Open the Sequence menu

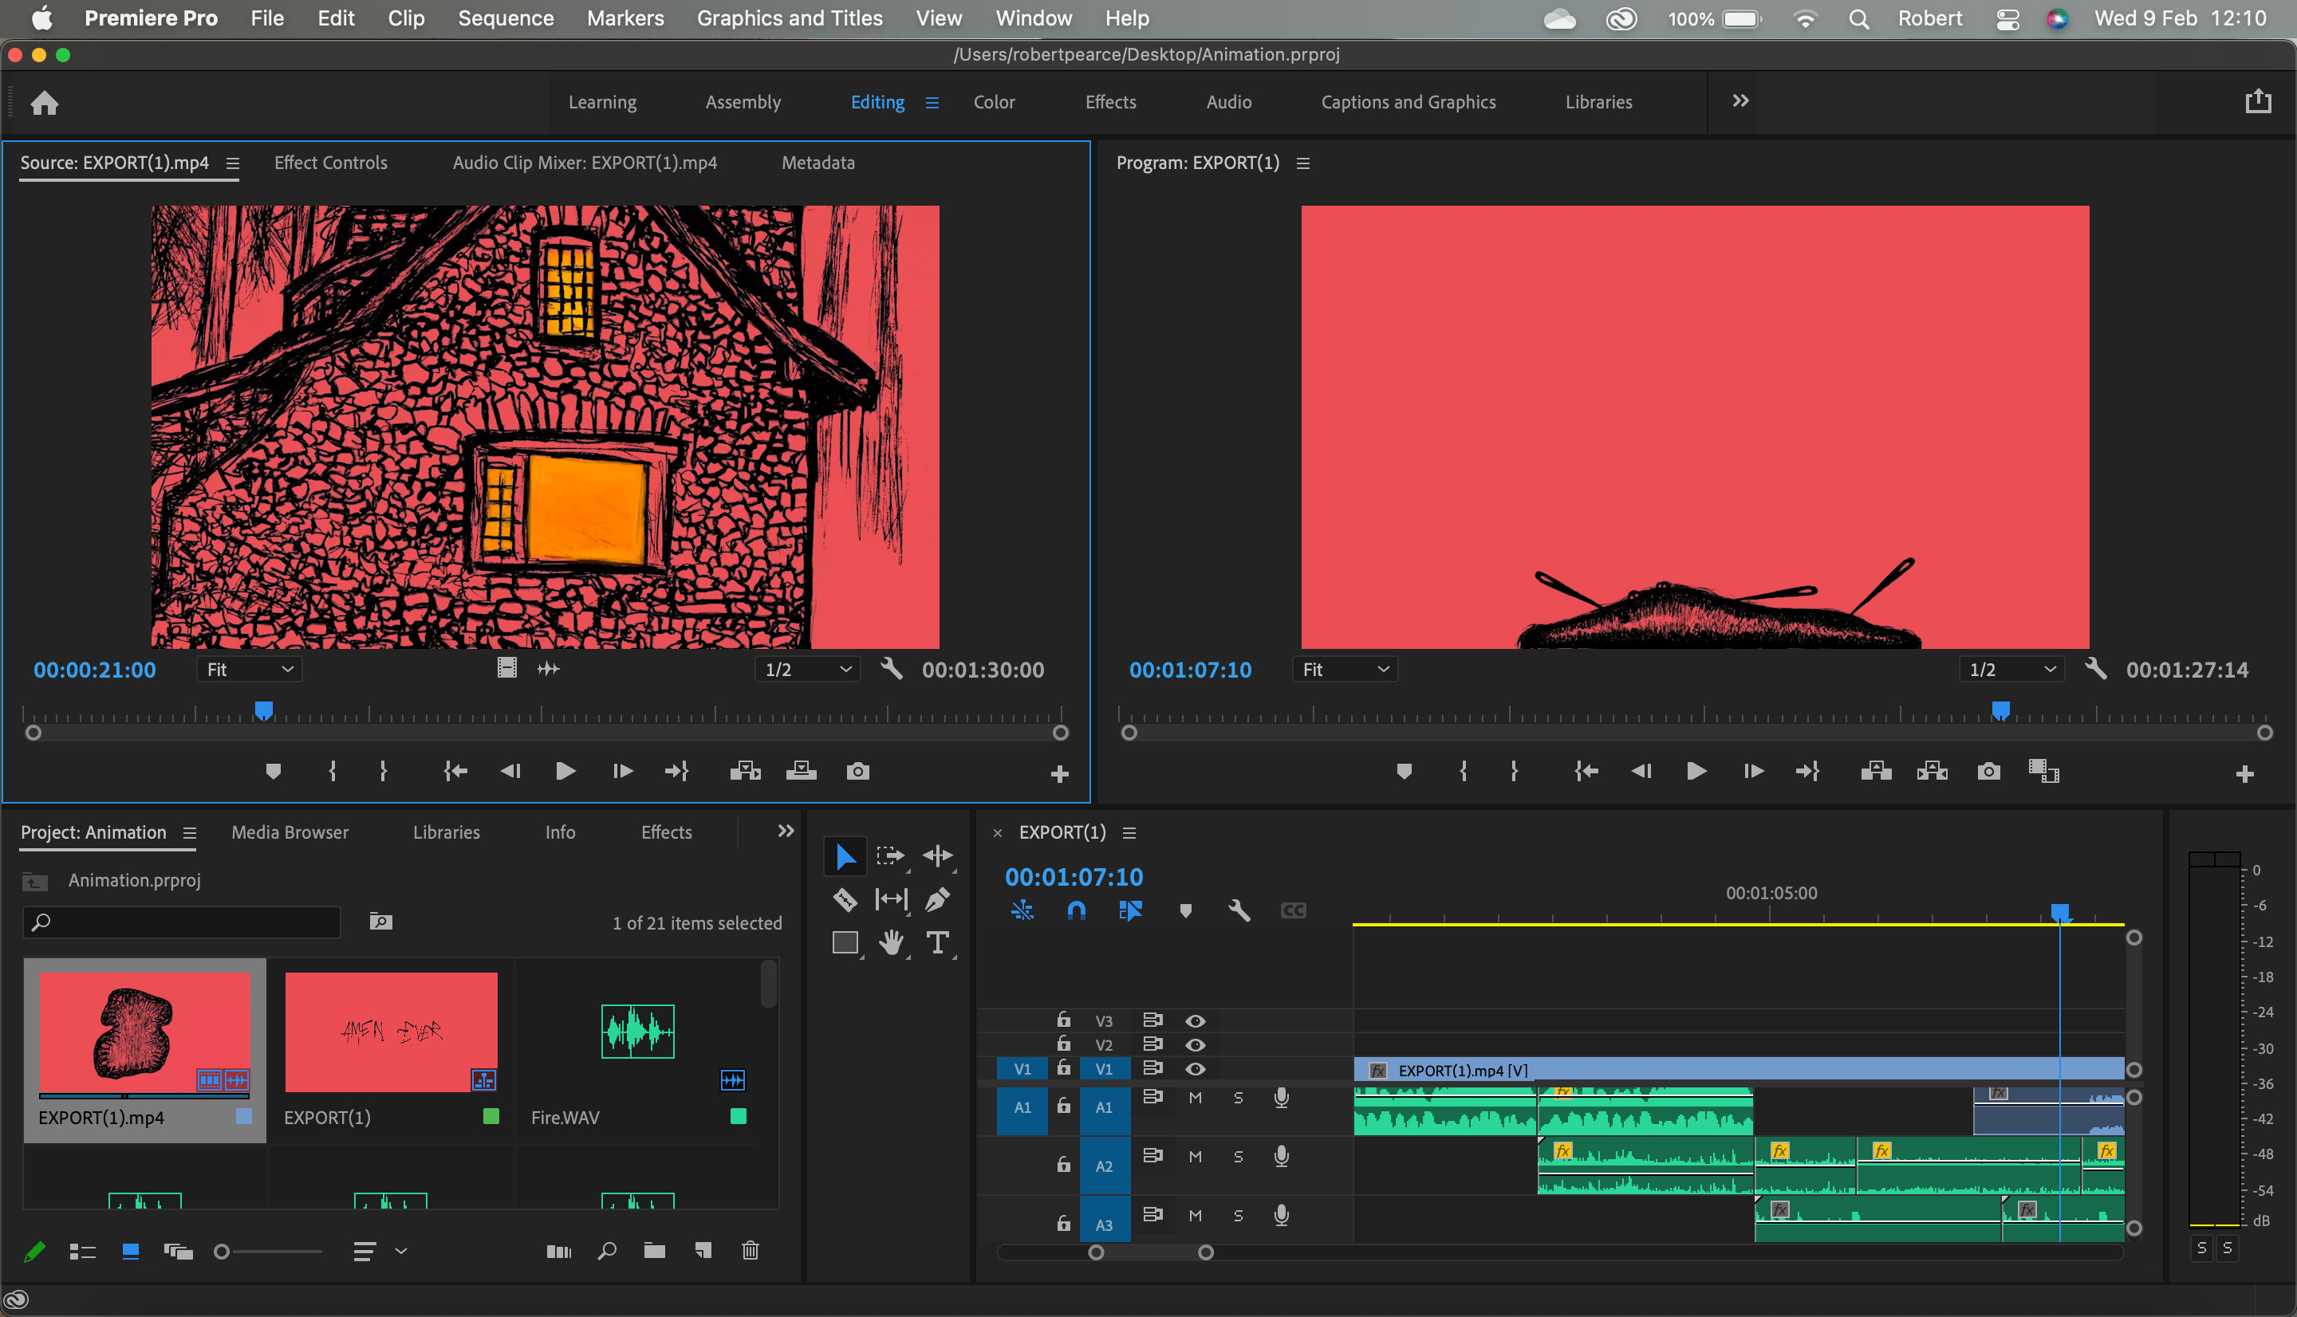tap(506, 18)
